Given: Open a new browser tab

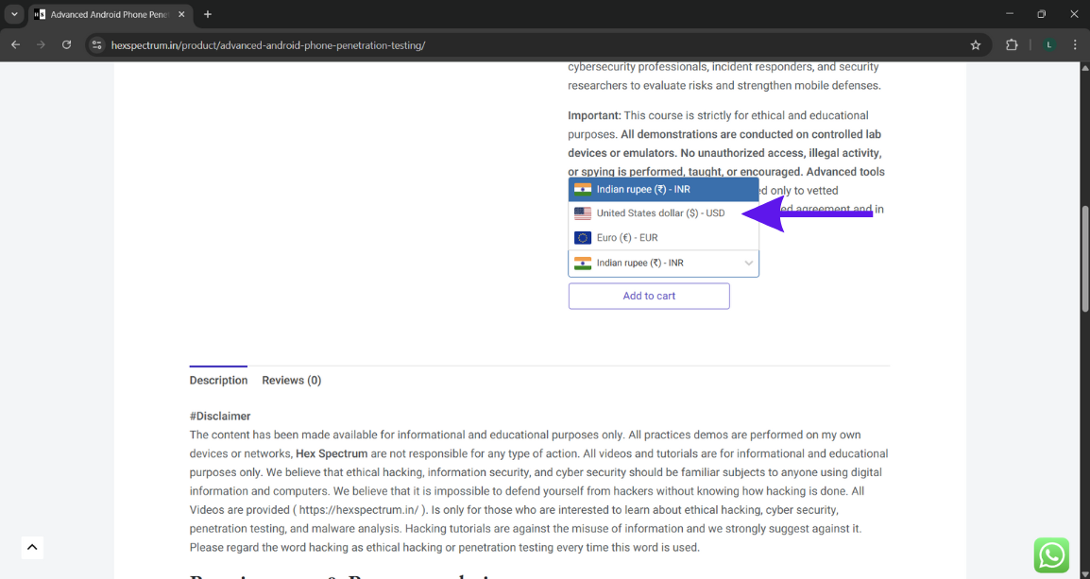Looking at the screenshot, I should click(x=208, y=14).
